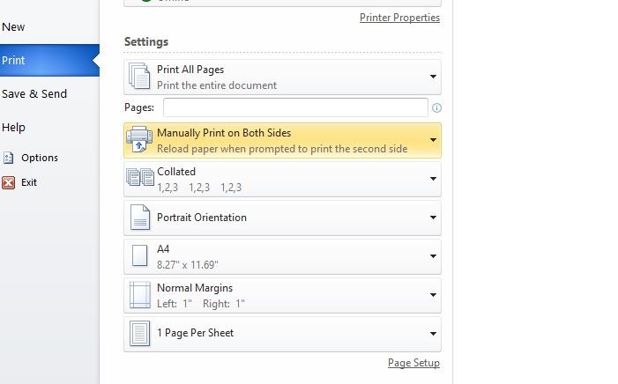Click the red Exit icon

click(9, 182)
